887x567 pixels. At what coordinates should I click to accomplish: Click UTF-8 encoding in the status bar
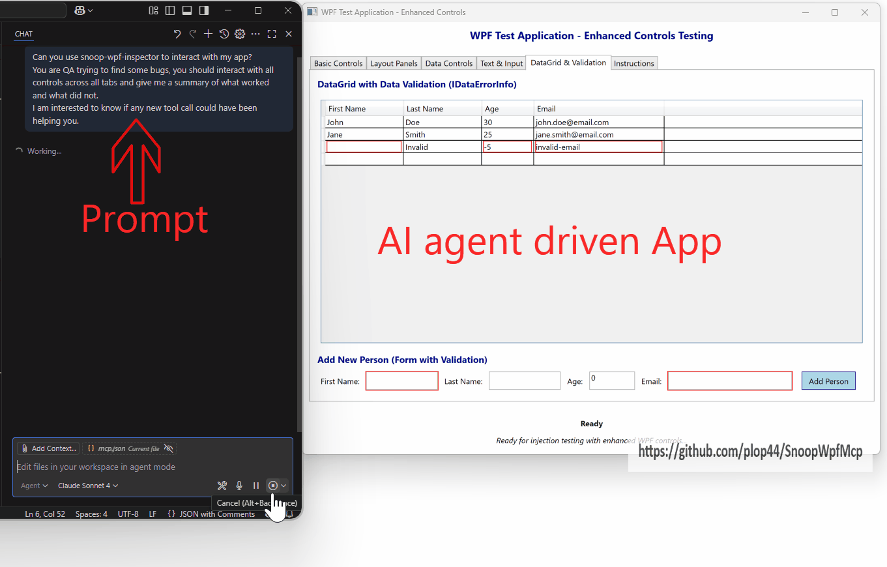(128, 514)
